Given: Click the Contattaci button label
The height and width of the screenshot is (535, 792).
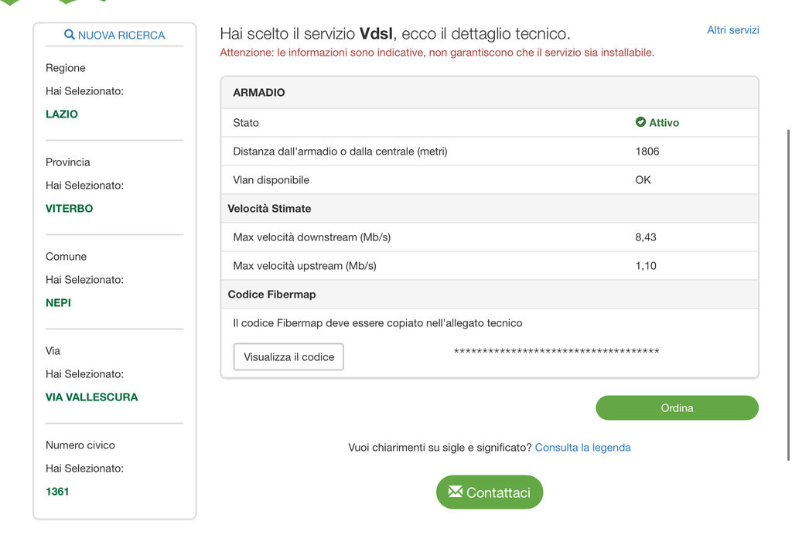Looking at the screenshot, I should pos(498,492).
